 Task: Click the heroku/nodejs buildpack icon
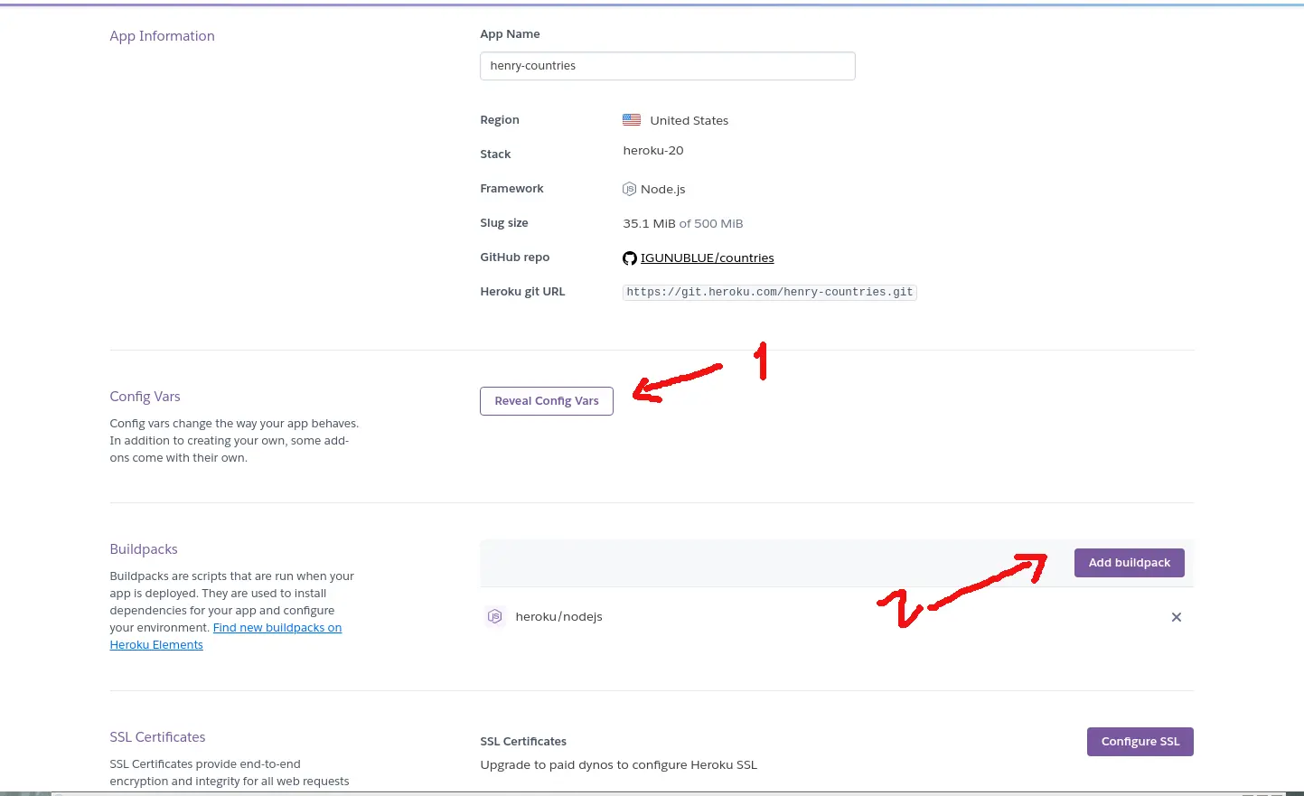click(x=494, y=616)
